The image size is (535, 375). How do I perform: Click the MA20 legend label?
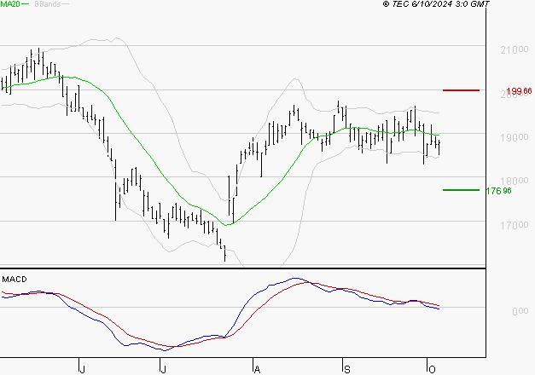point(10,4)
